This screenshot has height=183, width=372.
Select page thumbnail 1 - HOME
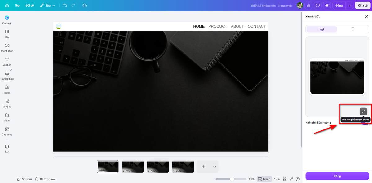coord(108,167)
